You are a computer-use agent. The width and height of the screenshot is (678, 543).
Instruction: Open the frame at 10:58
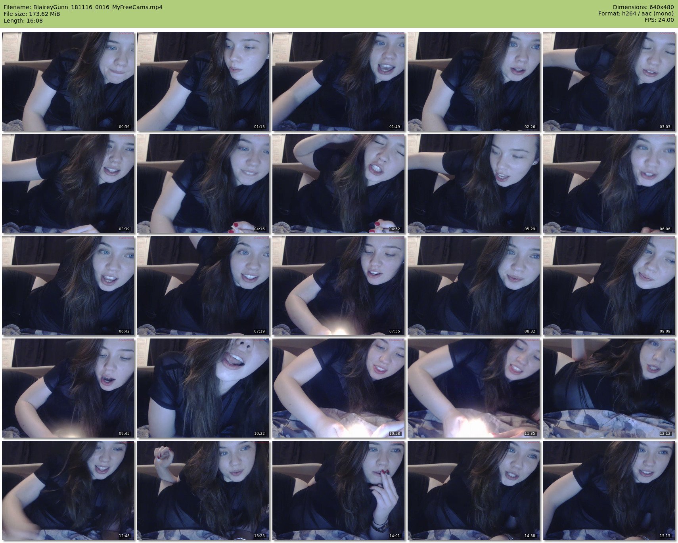[339, 388]
